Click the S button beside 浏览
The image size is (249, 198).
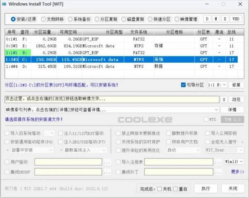224,100
